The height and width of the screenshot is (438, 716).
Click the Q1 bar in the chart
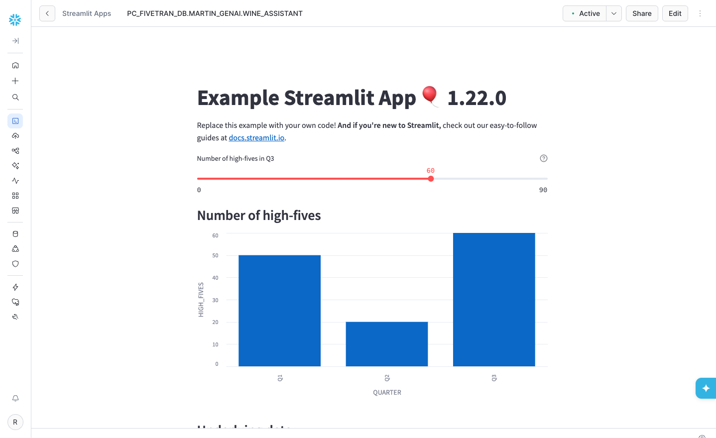pyautogui.click(x=279, y=311)
